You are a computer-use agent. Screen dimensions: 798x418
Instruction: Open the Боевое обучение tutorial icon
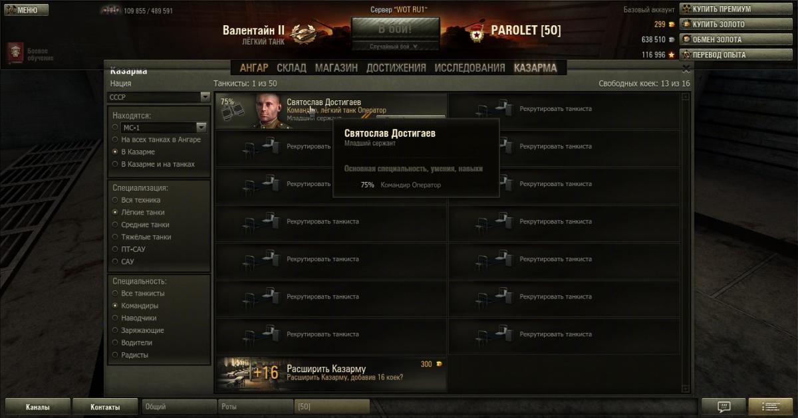[16, 54]
